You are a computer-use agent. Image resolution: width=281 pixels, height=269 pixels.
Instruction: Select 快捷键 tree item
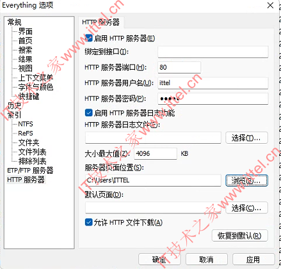pos(29,96)
